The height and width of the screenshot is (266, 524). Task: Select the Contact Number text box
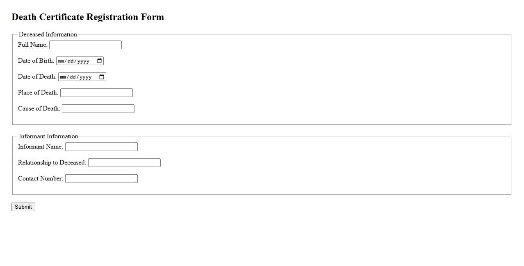pyautogui.click(x=101, y=179)
